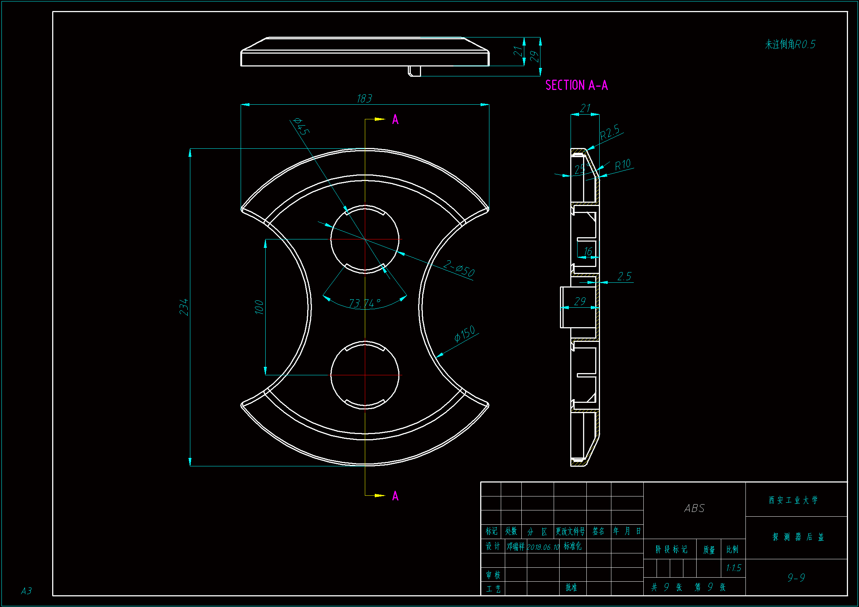The width and height of the screenshot is (859, 607).
Task: Click the ø45 diameter dimension text
Action: tap(302, 126)
